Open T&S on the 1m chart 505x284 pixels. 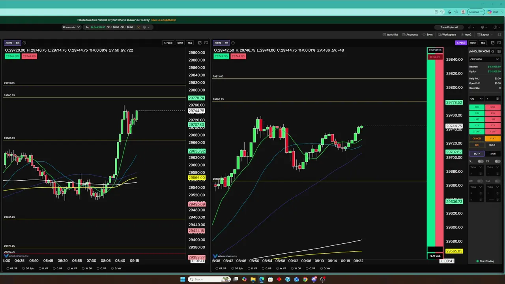[x=483, y=43]
